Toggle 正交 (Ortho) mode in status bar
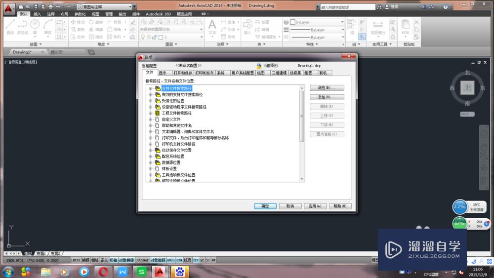This screenshot has height=278, width=494. click(x=104, y=260)
